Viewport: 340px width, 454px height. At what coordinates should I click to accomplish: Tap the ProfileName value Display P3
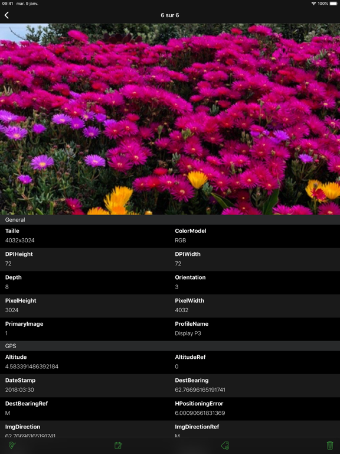pos(188,333)
